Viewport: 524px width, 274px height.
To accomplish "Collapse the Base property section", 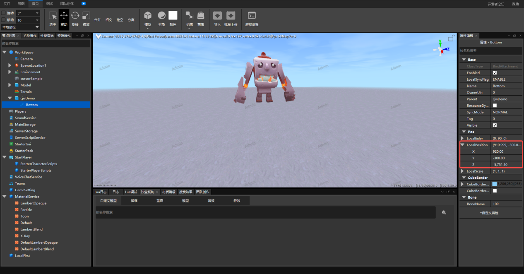I will point(464,60).
